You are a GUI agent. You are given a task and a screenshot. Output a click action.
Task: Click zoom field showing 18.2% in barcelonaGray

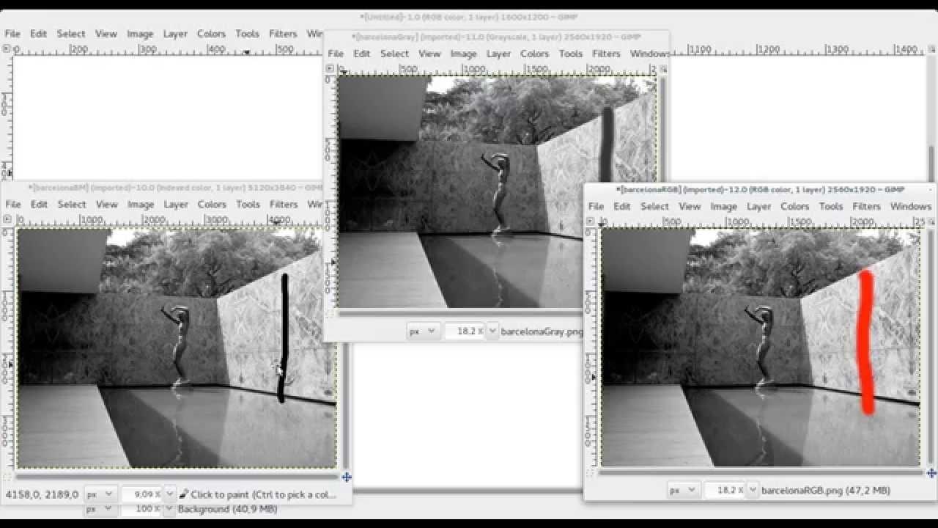pyautogui.click(x=465, y=331)
